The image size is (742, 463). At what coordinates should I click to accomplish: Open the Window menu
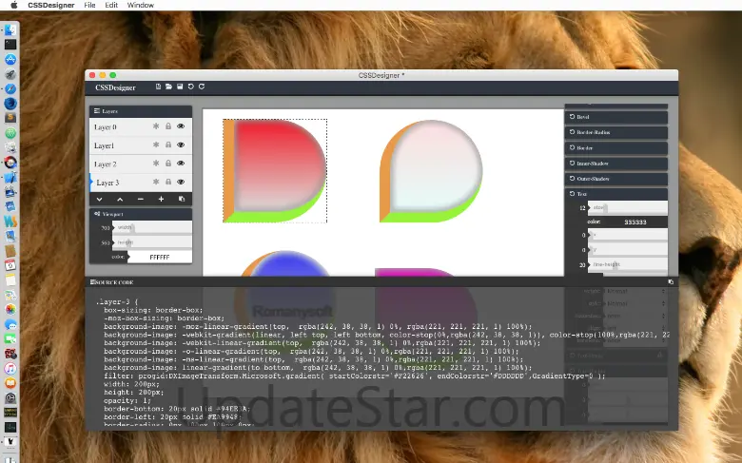tap(141, 5)
